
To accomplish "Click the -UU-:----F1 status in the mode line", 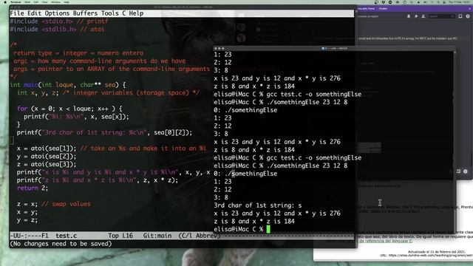I will (29, 236).
